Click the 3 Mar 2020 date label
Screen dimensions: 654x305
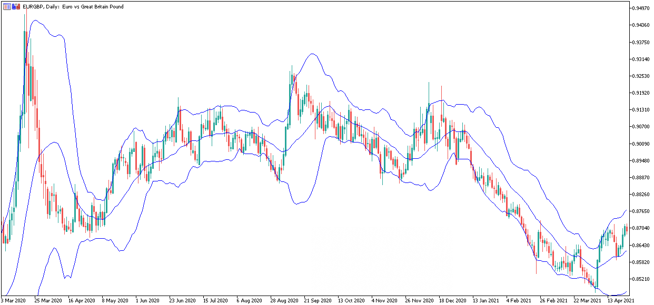click(x=14, y=301)
